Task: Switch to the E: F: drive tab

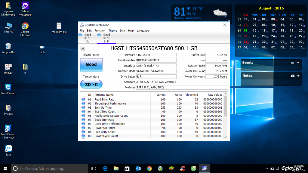Action: pos(106,38)
